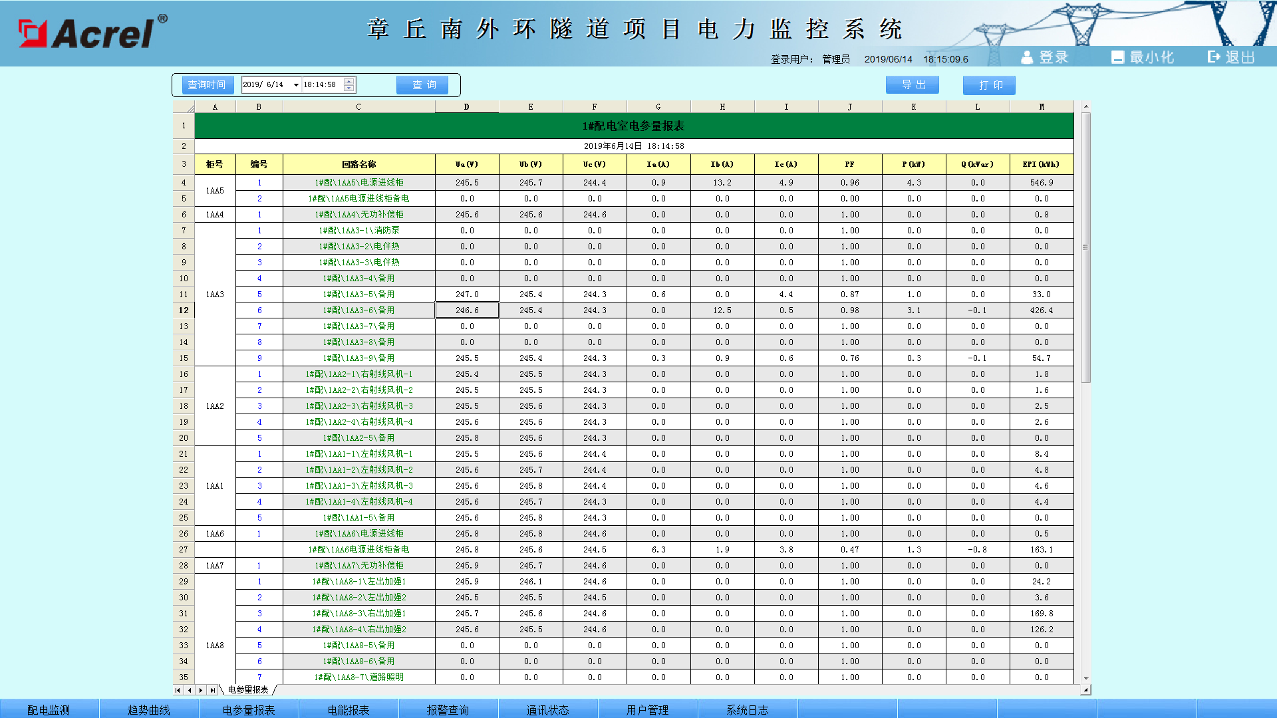Click the 登录 login user icon
The width and height of the screenshot is (1277, 718).
[1027, 58]
